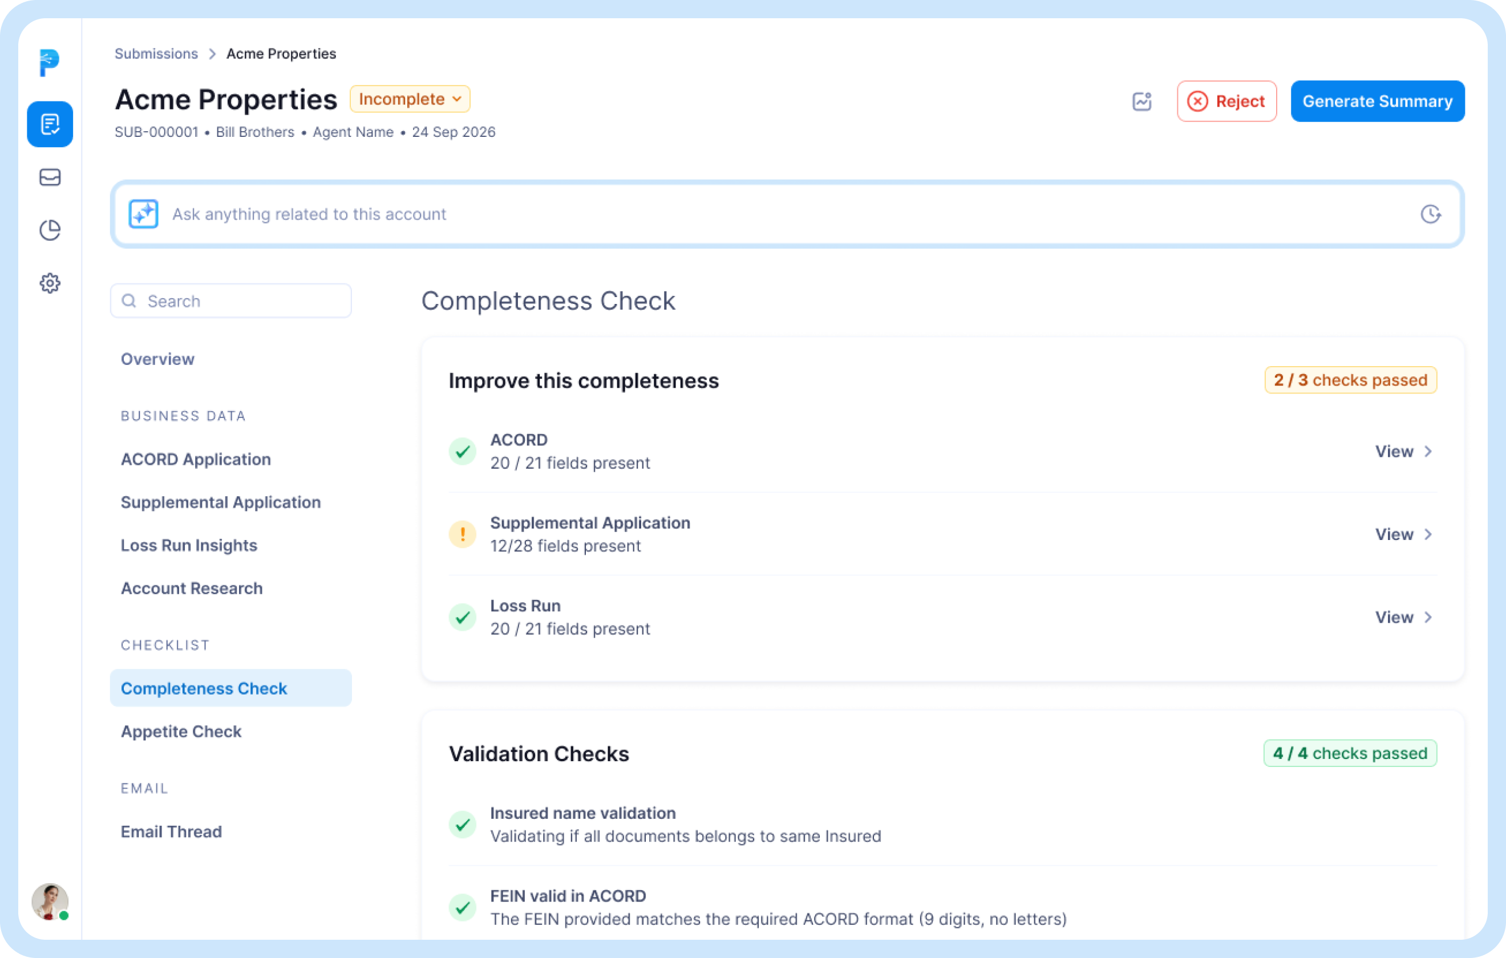Screen dimensions: 1506x958
Task: Click the AI sparkle assistant icon
Action: (x=143, y=214)
